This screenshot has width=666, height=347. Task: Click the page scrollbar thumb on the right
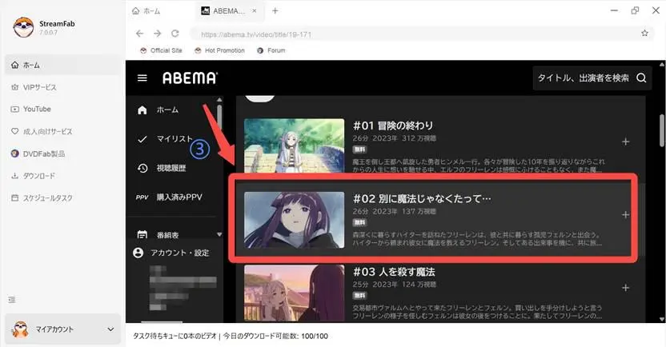(x=662, y=130)
